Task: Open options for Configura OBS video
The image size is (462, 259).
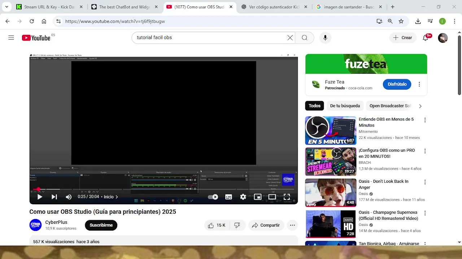Action: pyautogui.click(x=425, y=151)
